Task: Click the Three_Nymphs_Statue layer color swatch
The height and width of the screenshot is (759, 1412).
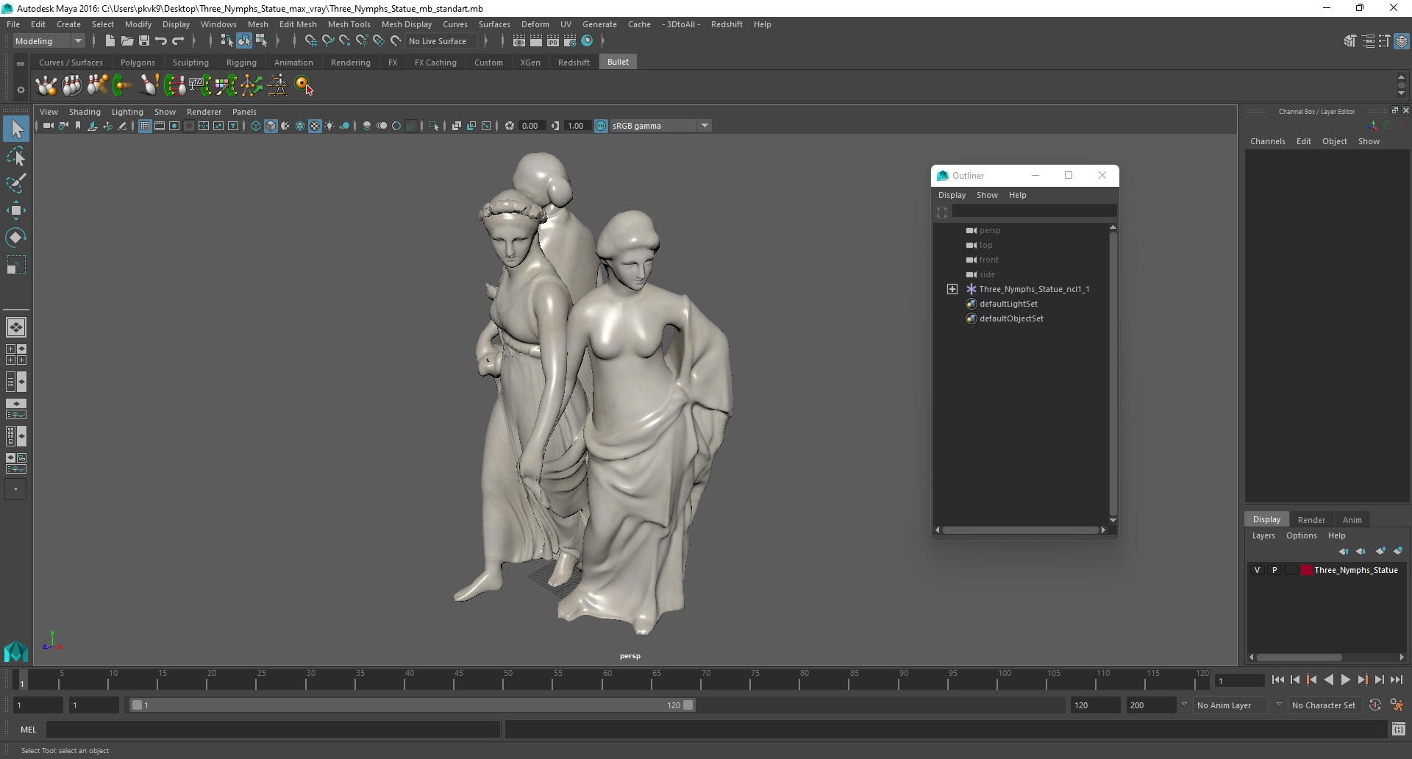Action: pyautogui.click(x=1306, y=570)
